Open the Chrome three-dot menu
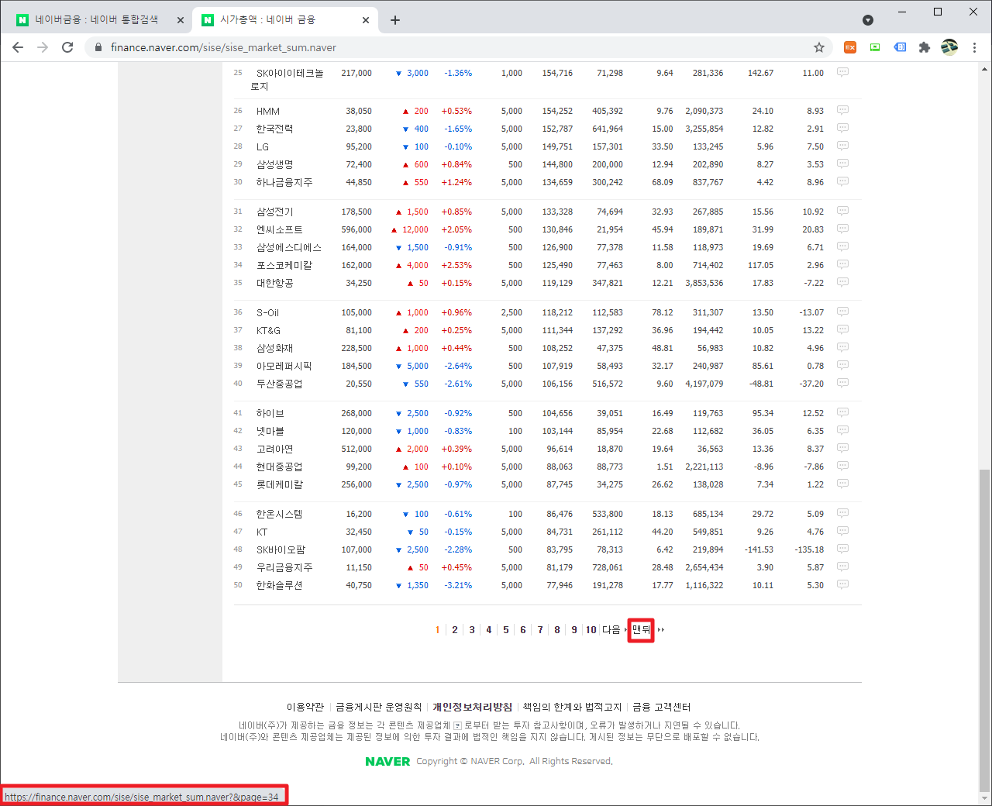The height and width of the screenshot is (806, 992). tap(974, 47)
